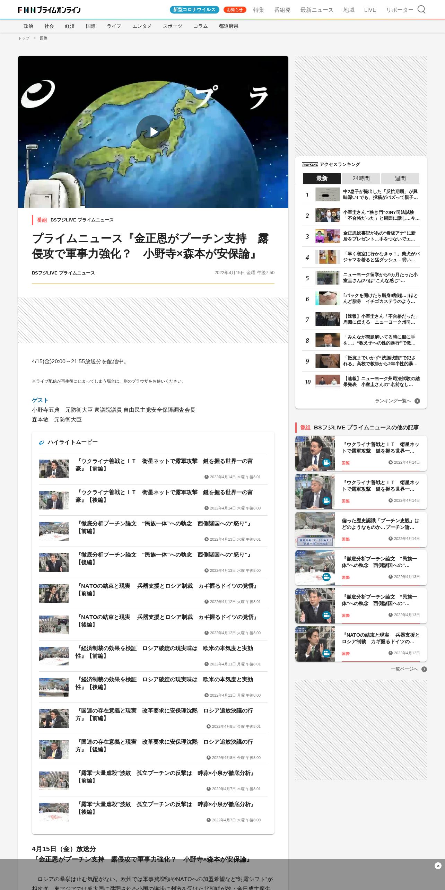This screenshot has height=890, width=445.
Task: Open ranking item 5 thumbnail
Action: tap(328, 278)
